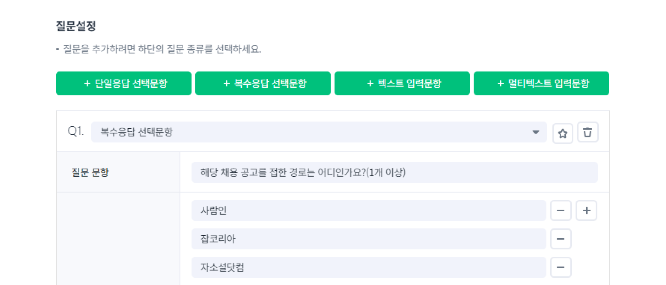Click the plus icon next to 사람인

pos(586,211)
